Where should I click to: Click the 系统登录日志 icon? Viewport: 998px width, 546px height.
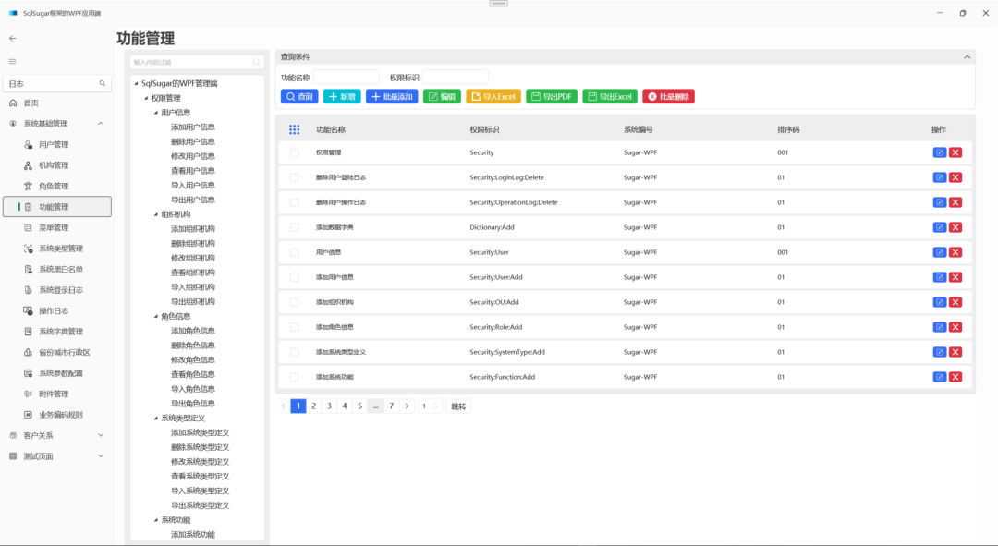pyautogui.click(x=28, y=290)
